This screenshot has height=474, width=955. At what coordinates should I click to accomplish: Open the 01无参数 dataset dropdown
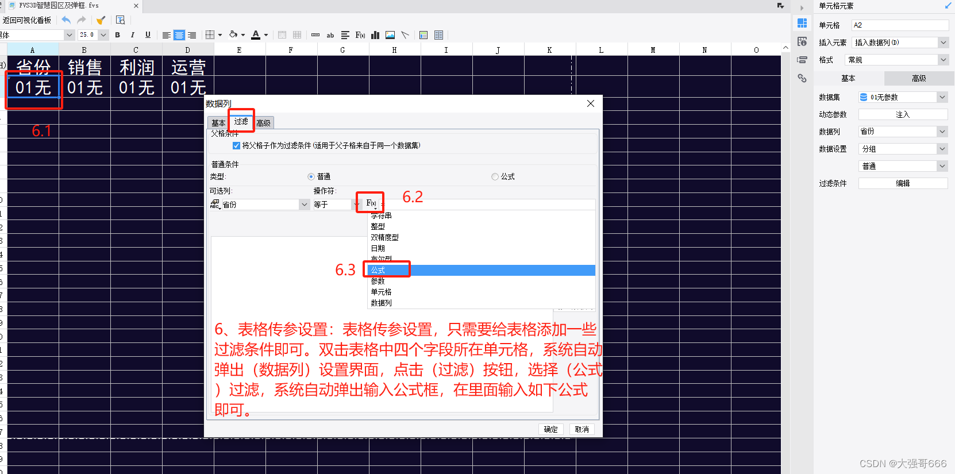point(942,97)
